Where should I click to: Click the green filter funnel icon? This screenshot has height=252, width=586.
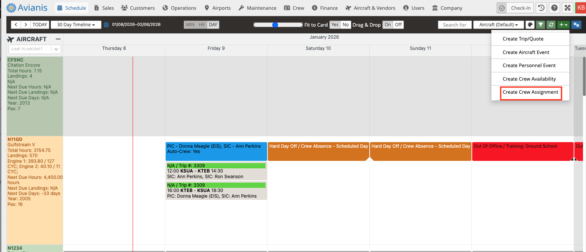click(x=541, y=25)
